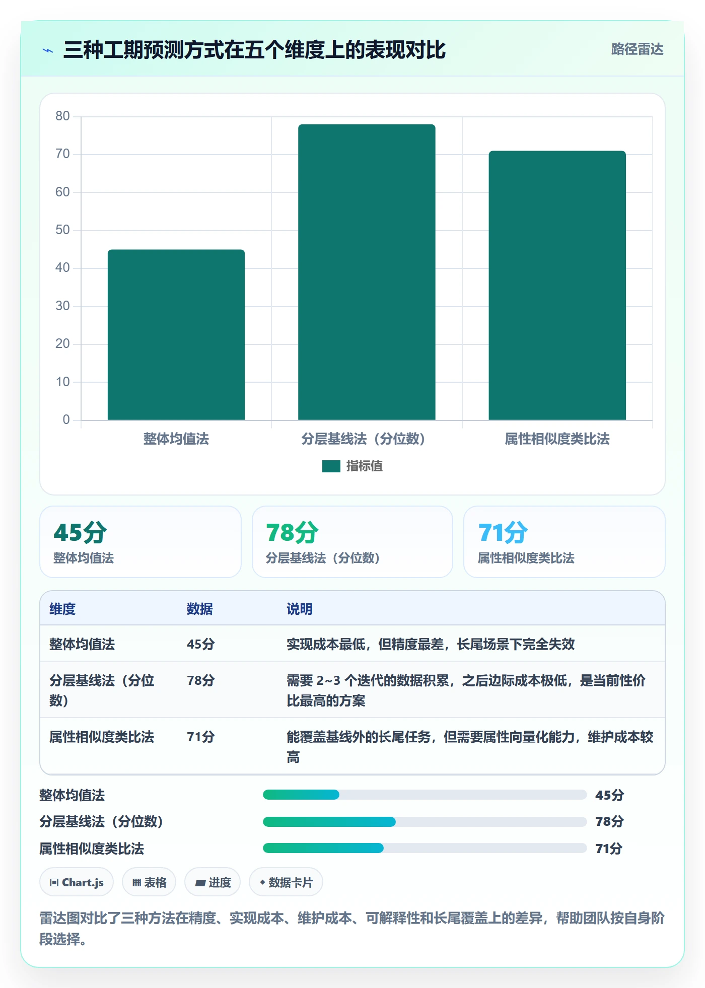This screenshot has height=988, width=705.
Task: Select the 78分 data card
Action: pos(352,542)
